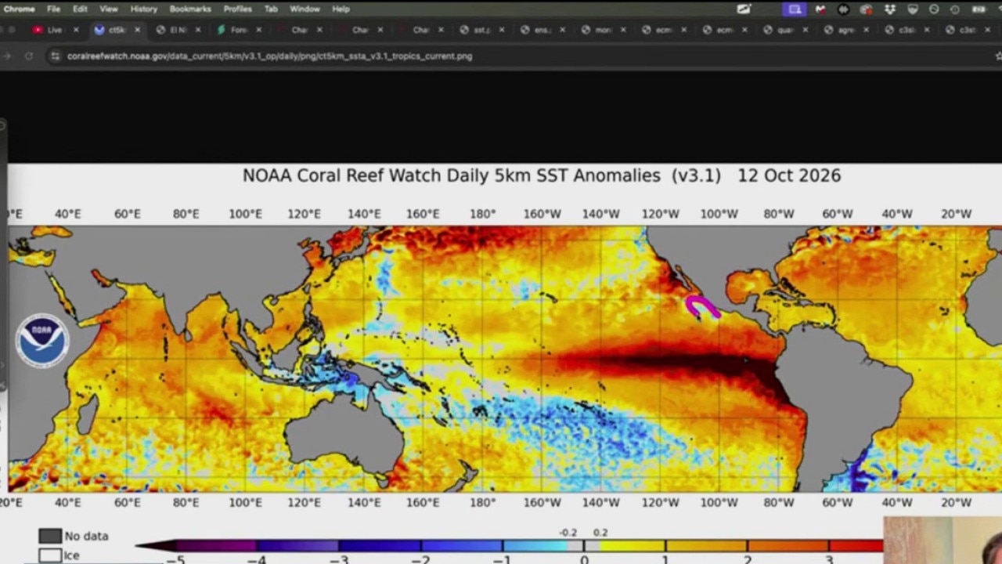The width and height of the screenshot is (1002, 564).
Task: Click the shield menu bar icon
Action: 912,9
